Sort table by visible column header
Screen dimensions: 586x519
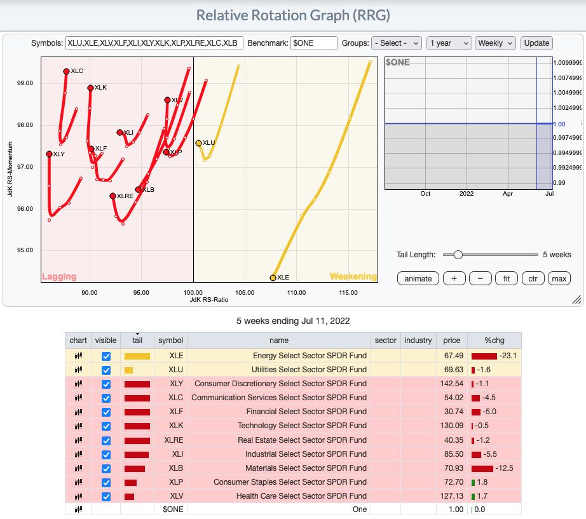(x=106, y=340)
